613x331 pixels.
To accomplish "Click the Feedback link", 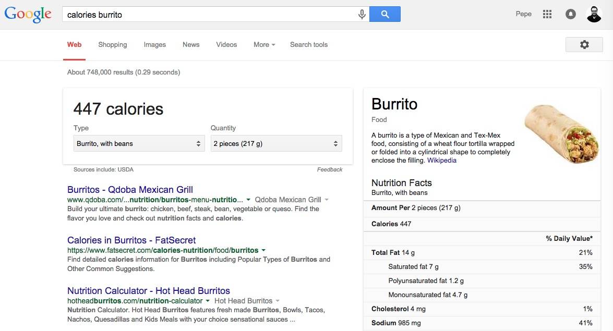I will click(330, 169).
